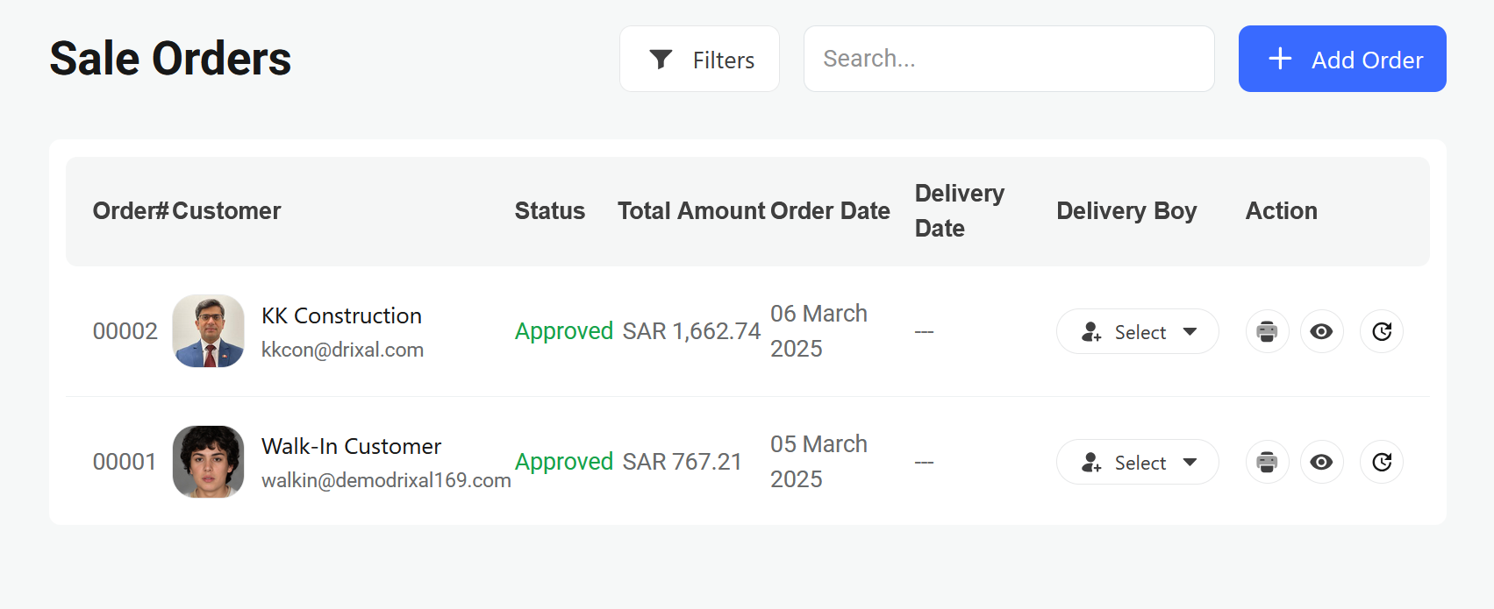Screen dimensions: 1494x609
Task: Click the Total Amount column header
Action: (691, 211)
